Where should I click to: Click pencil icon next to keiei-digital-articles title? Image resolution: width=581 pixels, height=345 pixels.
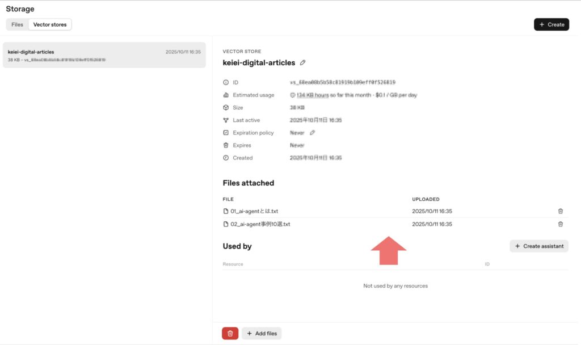[x=303, y=62]
